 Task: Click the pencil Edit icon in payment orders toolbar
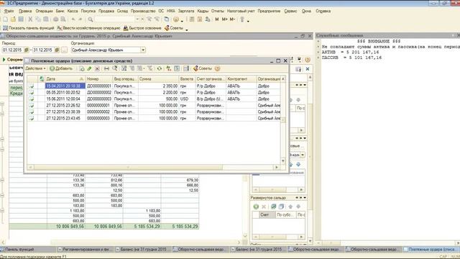[89, 68]
